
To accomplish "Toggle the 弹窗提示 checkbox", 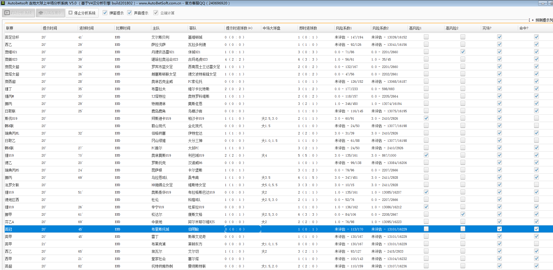I will tap(105, 13).
